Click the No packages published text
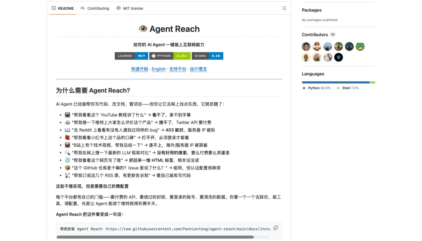The height and width of the screenshot is (241, 422). [320, 20]
